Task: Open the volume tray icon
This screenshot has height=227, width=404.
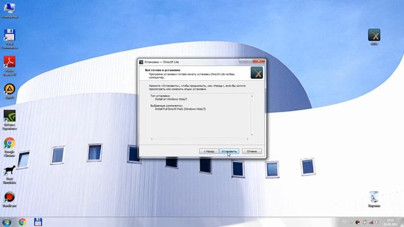Action: (376, 222)
